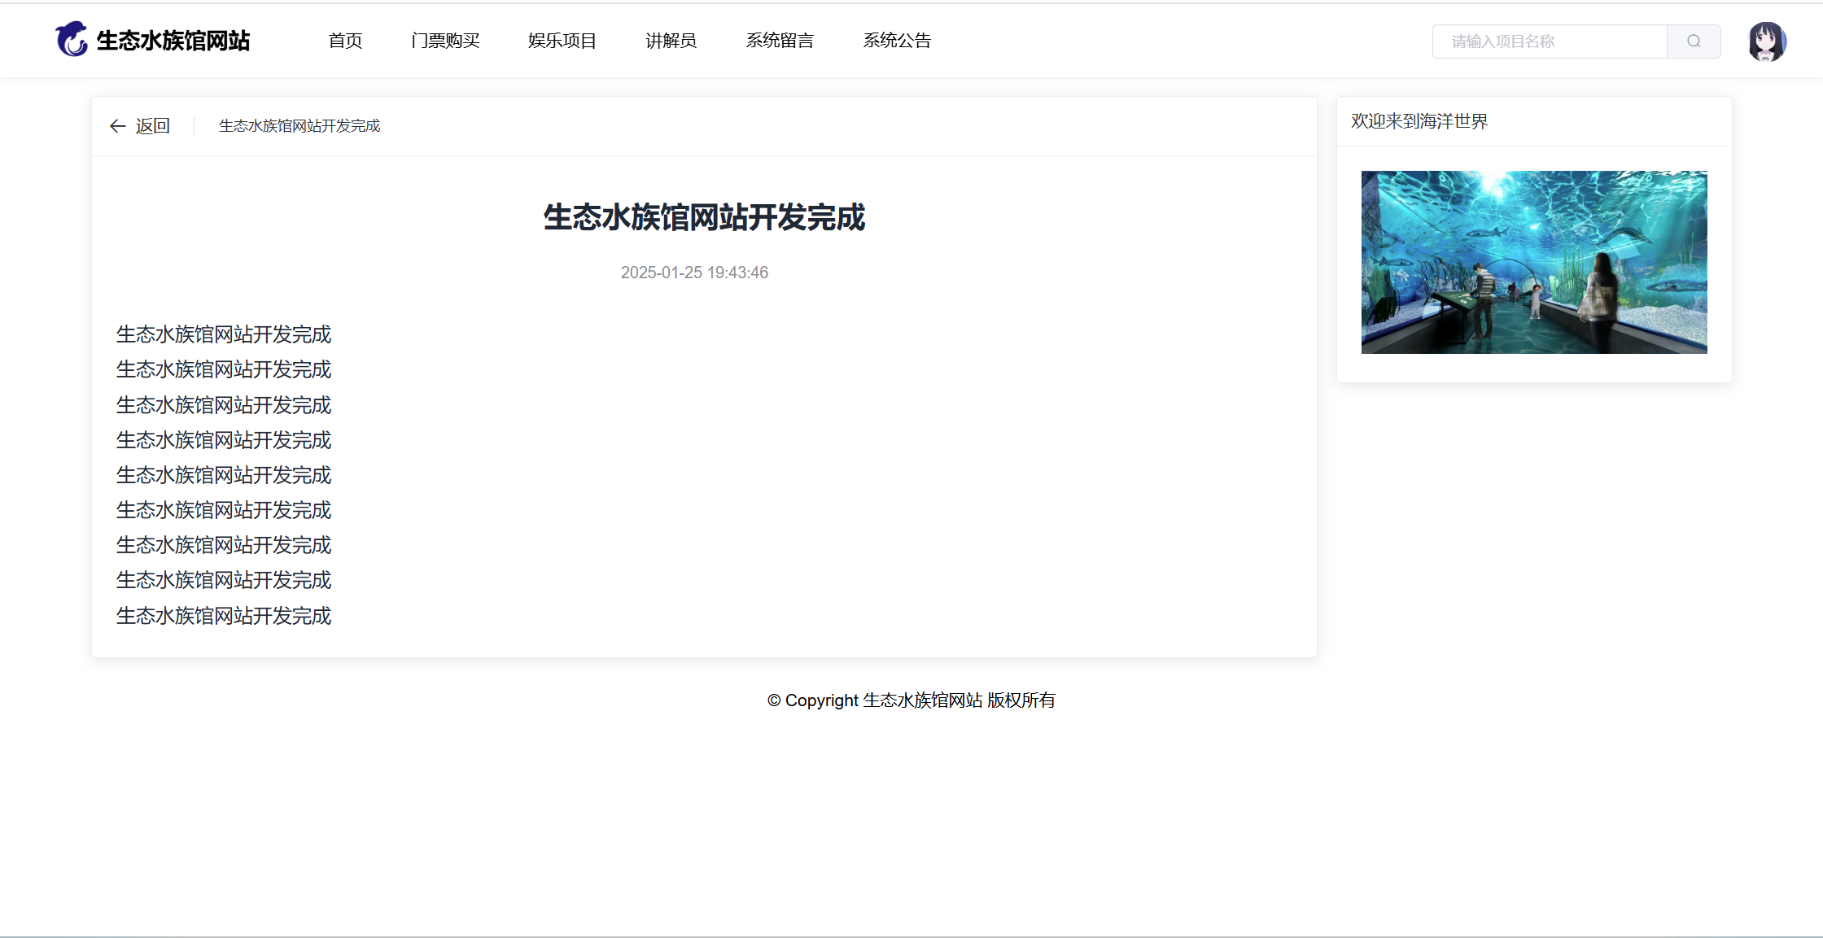The image size is (1823, 938).
Task: Click the 欢迎来到海洋世界 card header
Action: (x=1419, y=121)
